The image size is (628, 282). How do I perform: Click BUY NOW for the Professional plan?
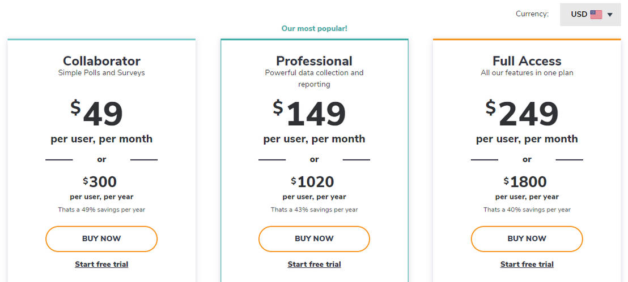click(314, 238)
